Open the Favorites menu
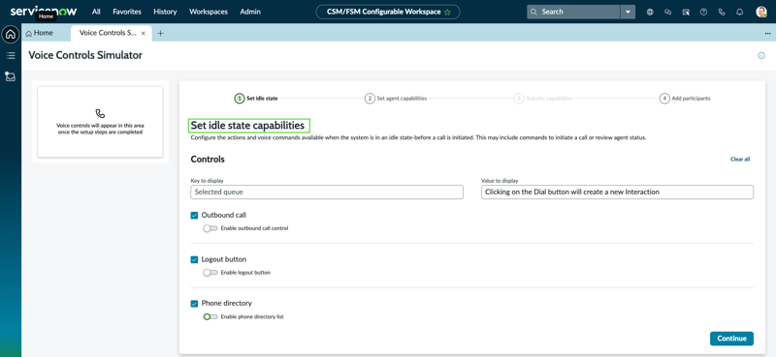 point(127,12)
